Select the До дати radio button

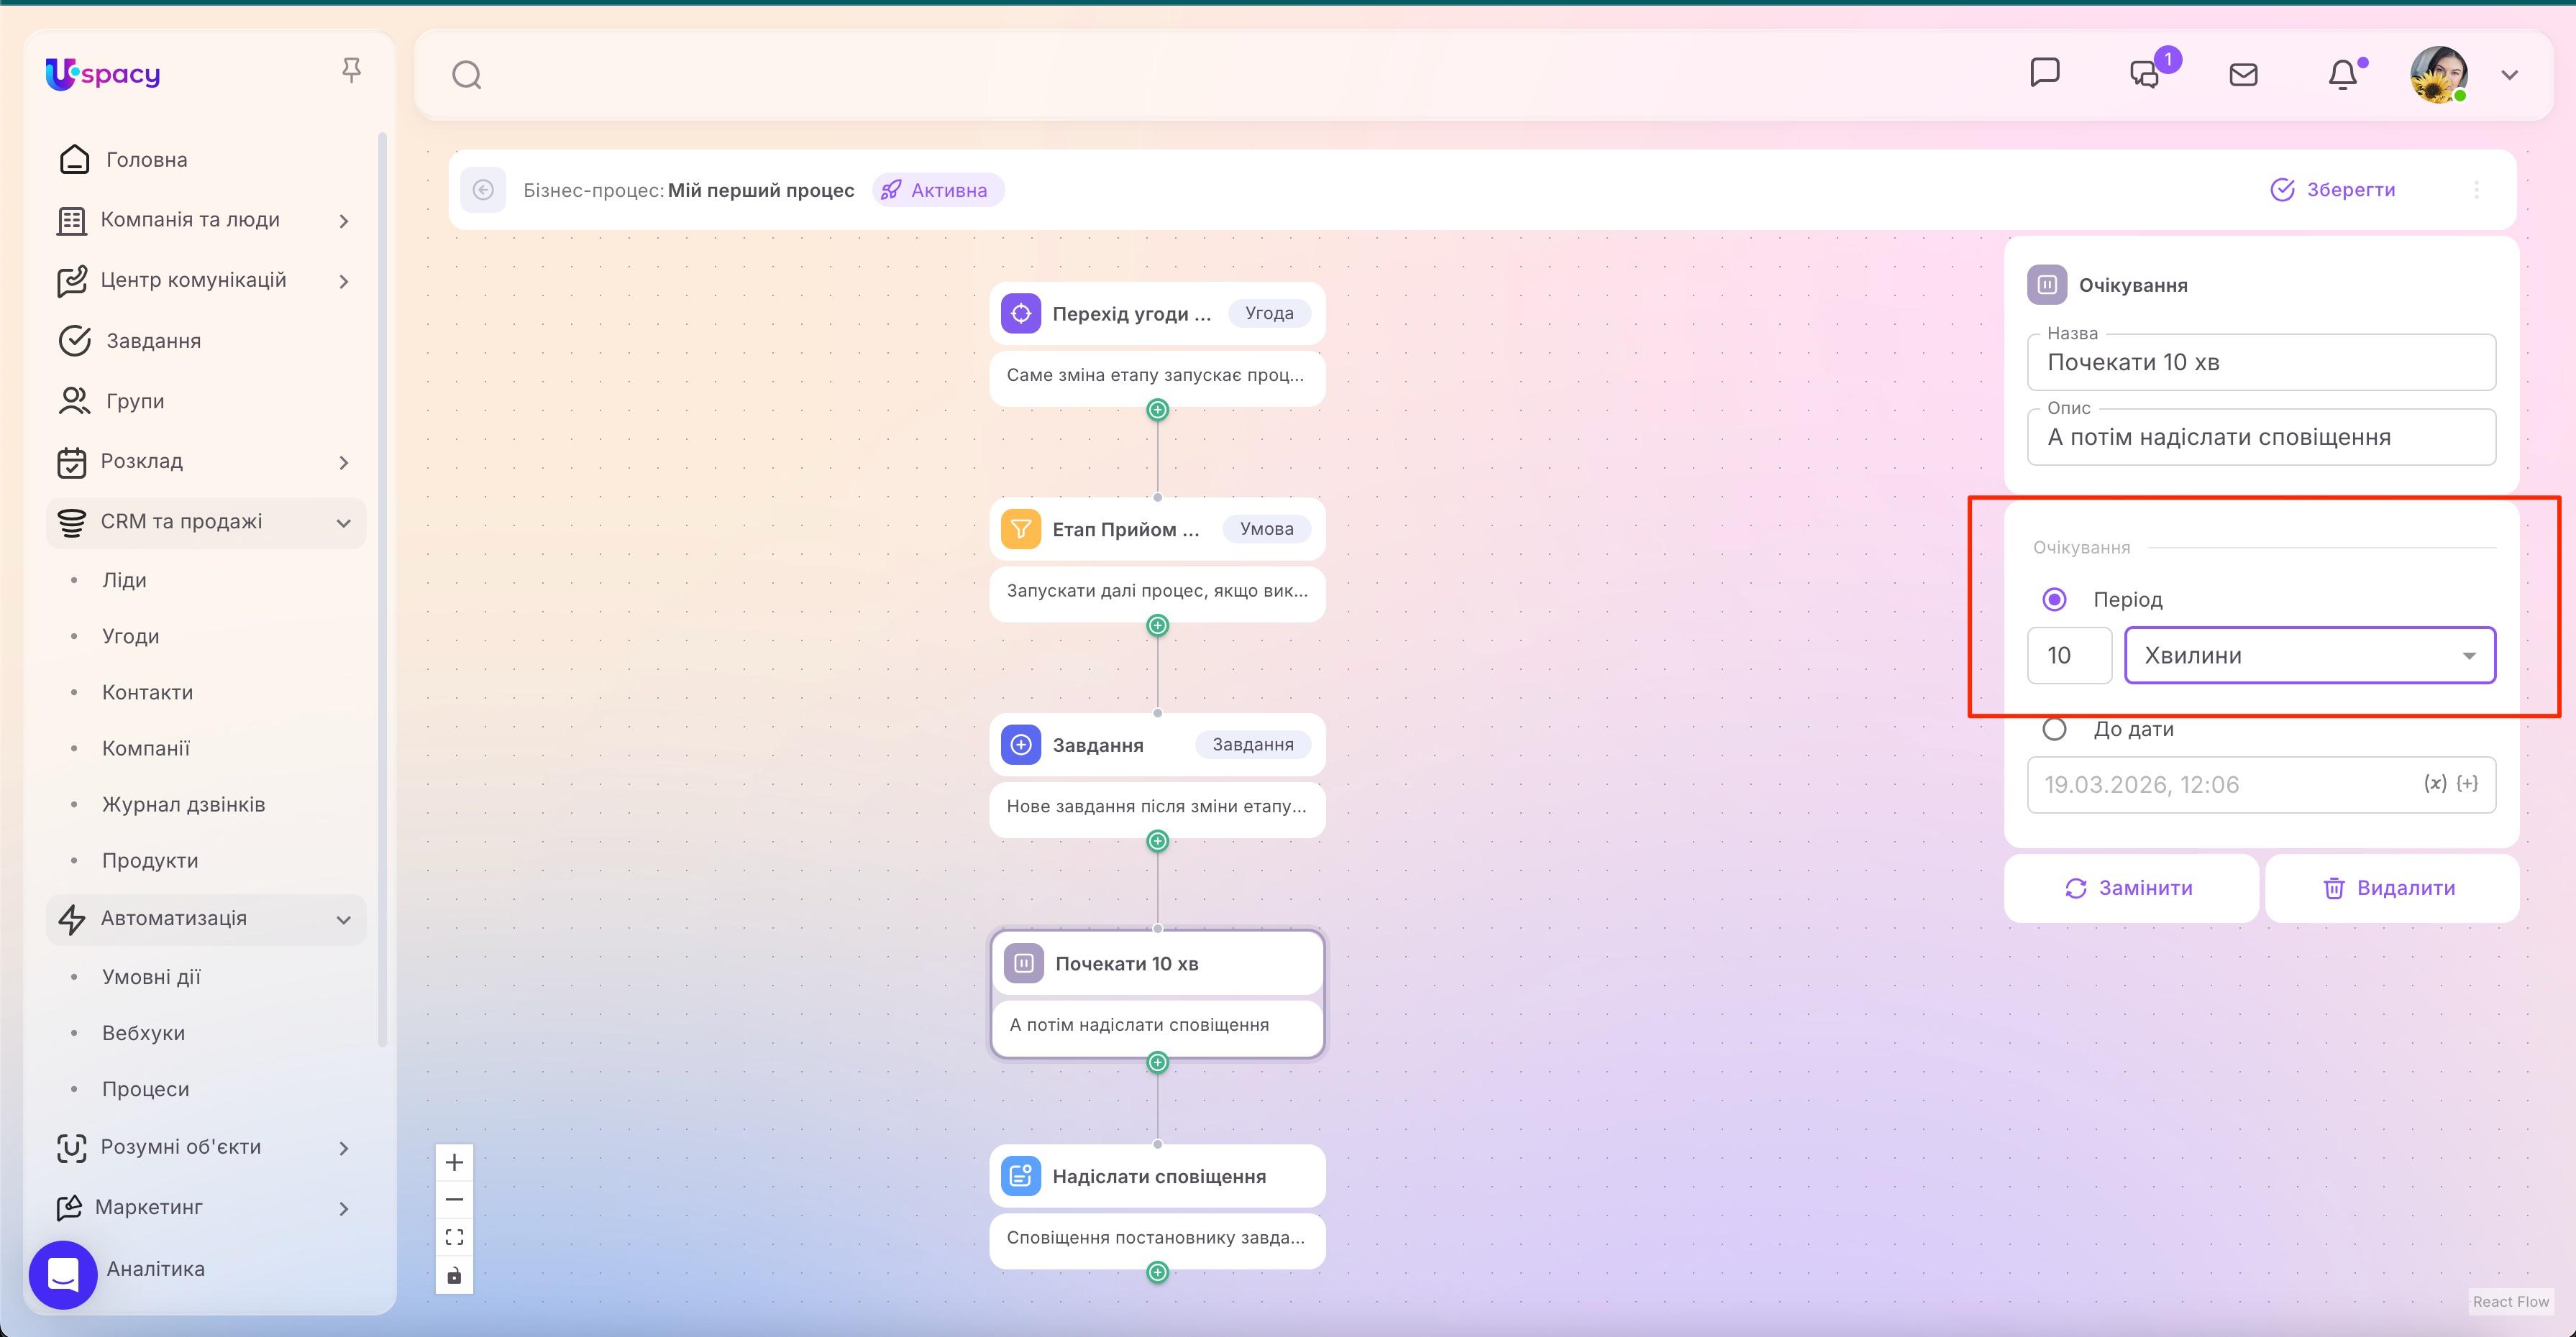[2055, 728]
